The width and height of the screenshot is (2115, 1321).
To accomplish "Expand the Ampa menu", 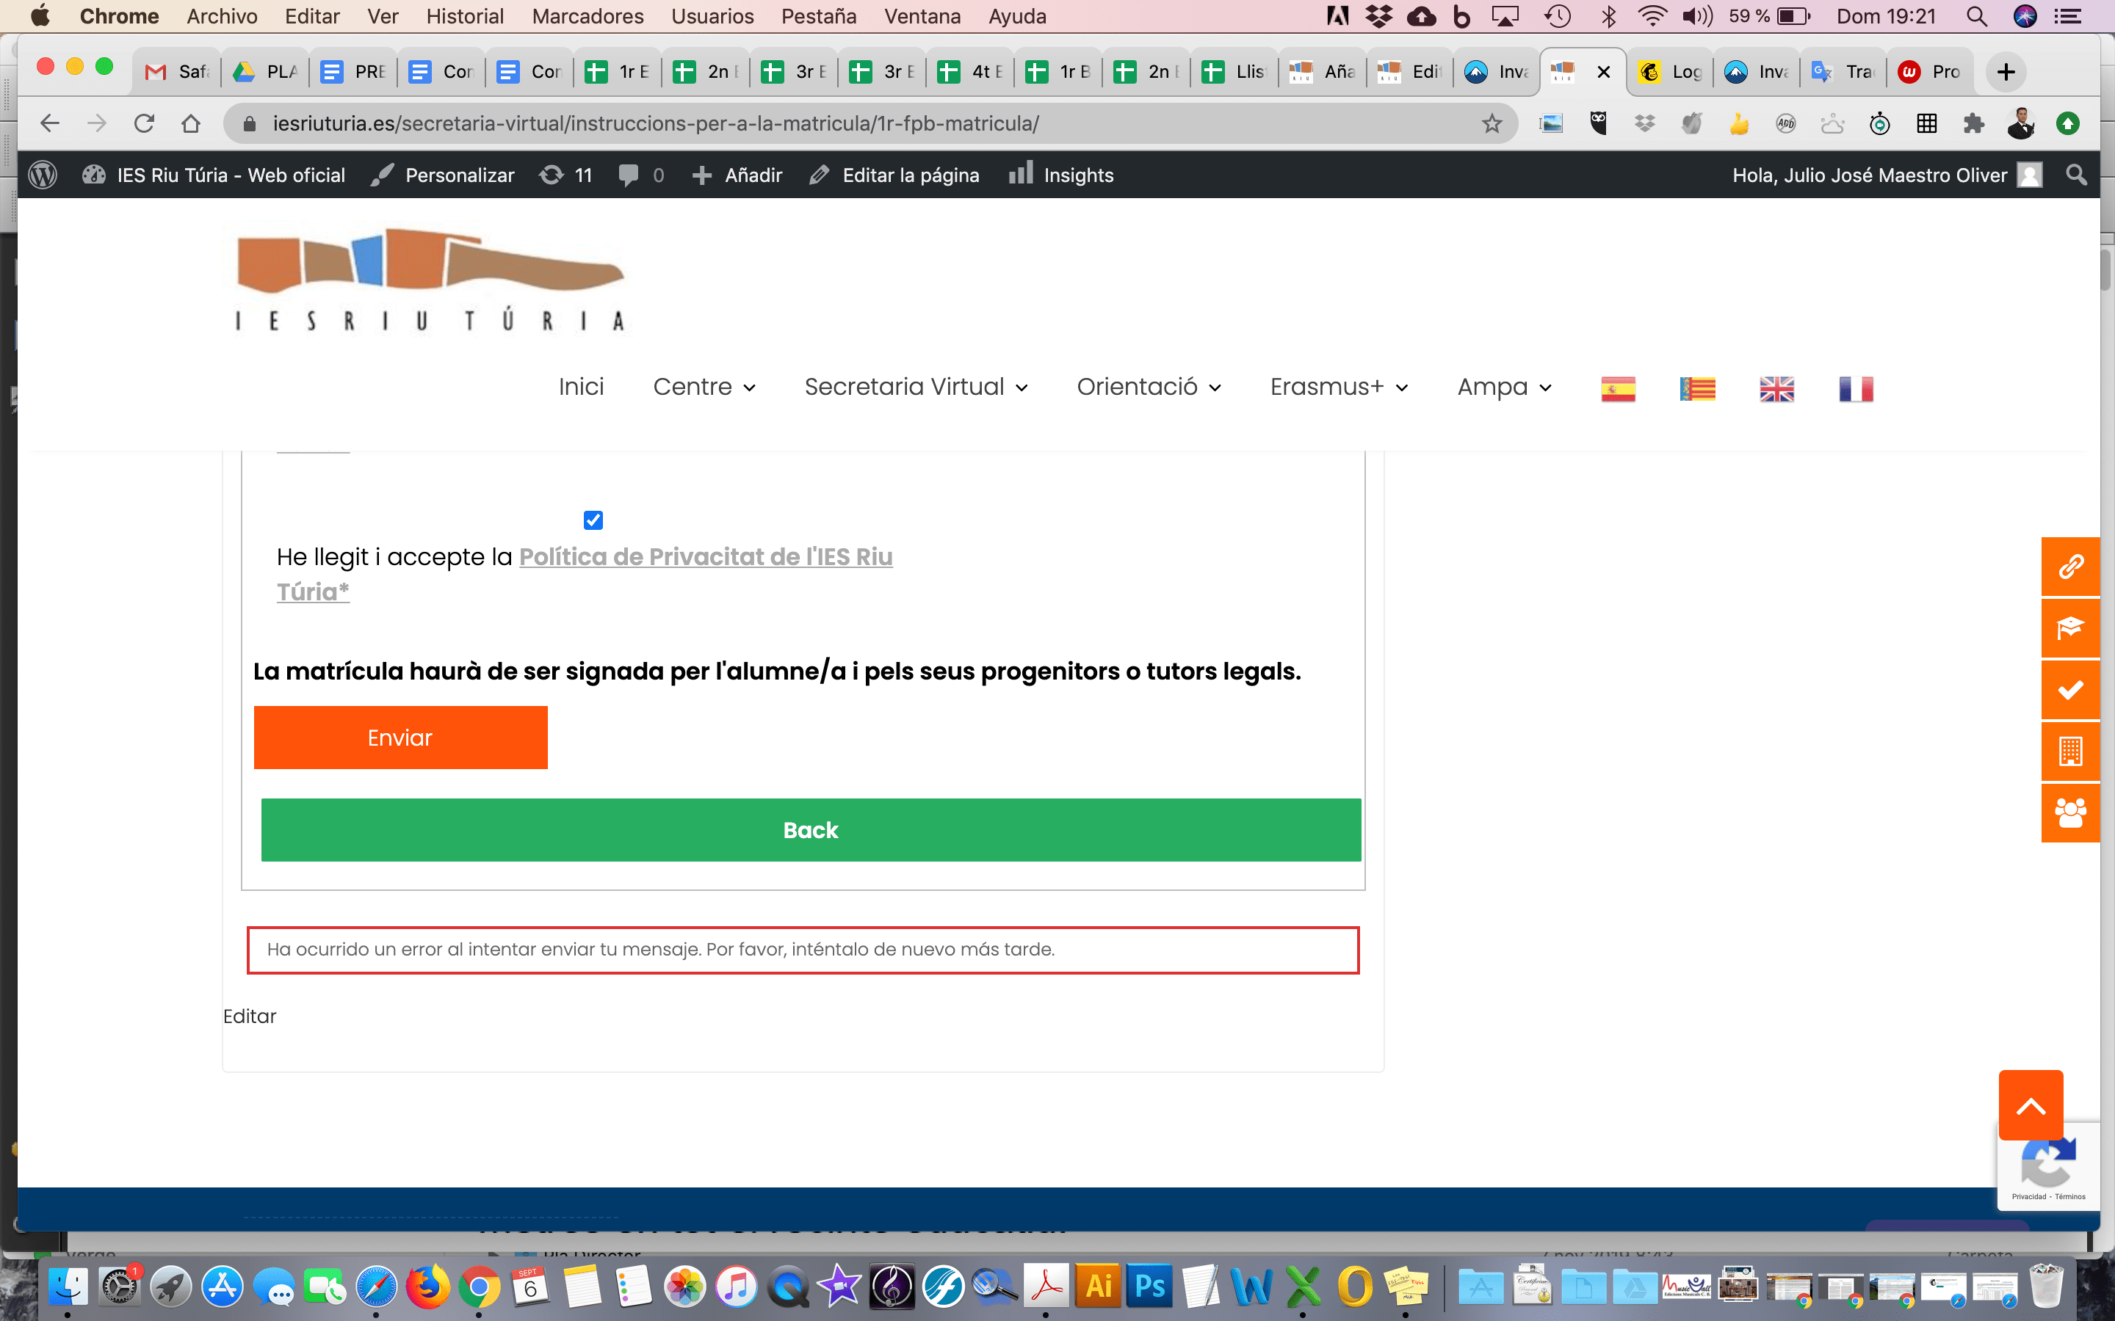I will (1504, 387).
